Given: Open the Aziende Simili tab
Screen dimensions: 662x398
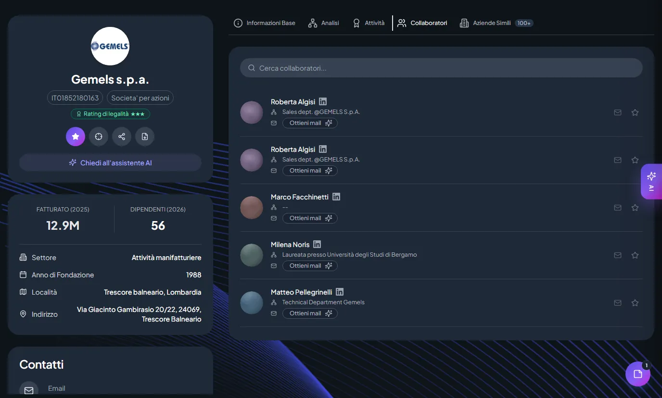Looking at the screenshot, I should point(496,23).
